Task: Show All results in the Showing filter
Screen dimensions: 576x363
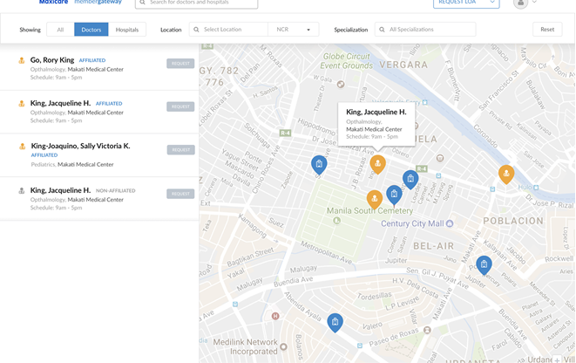Action: click(60, 30)
